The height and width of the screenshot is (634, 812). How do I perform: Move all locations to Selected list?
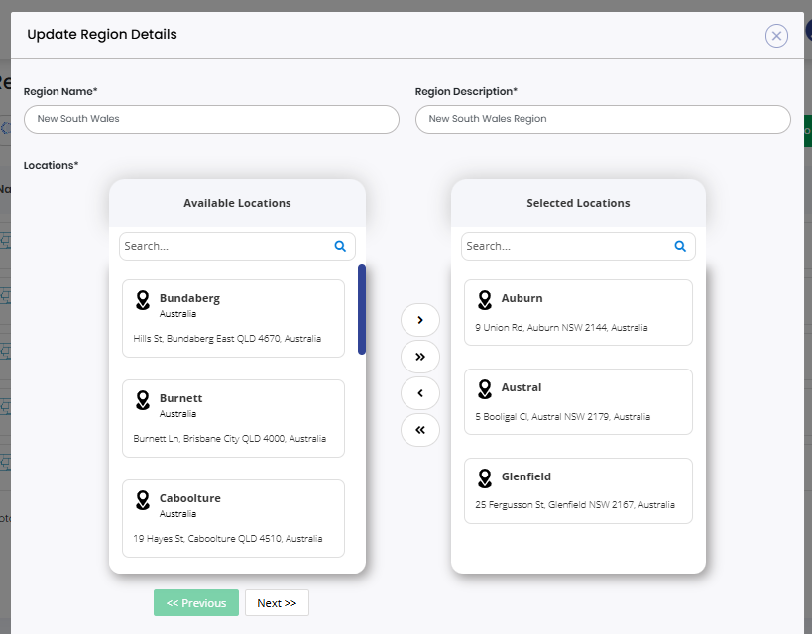(420, 357)
